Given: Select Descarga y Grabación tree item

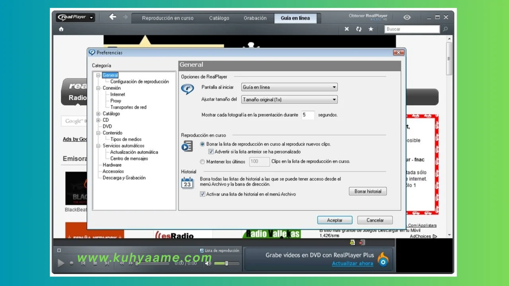Looking at the screenshot, I should click(124, 178).
